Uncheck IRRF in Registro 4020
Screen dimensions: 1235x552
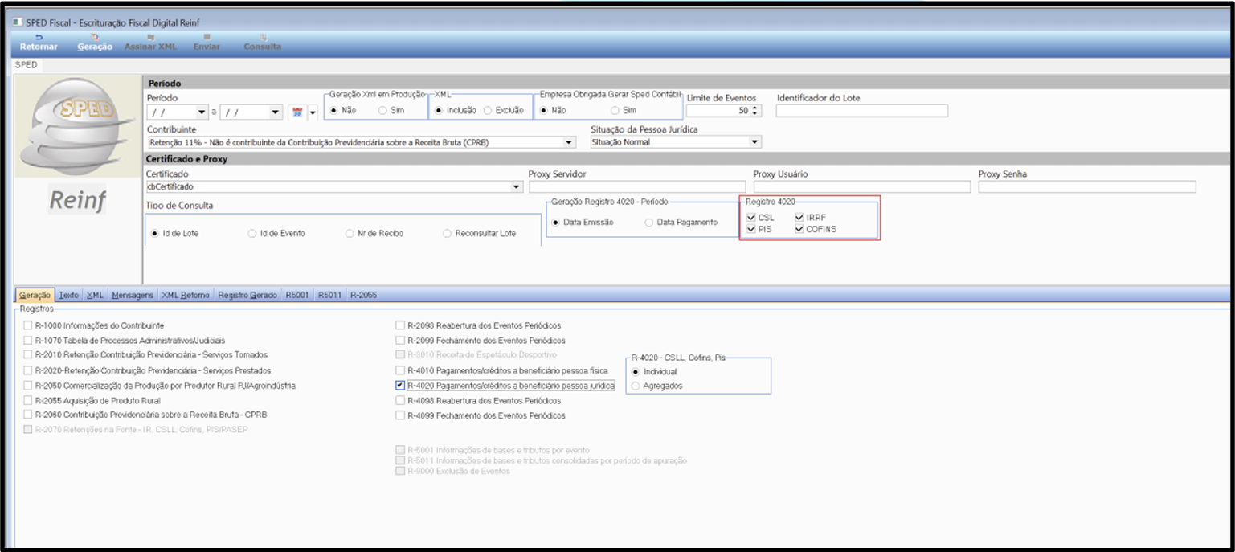[x=799, y=218]
